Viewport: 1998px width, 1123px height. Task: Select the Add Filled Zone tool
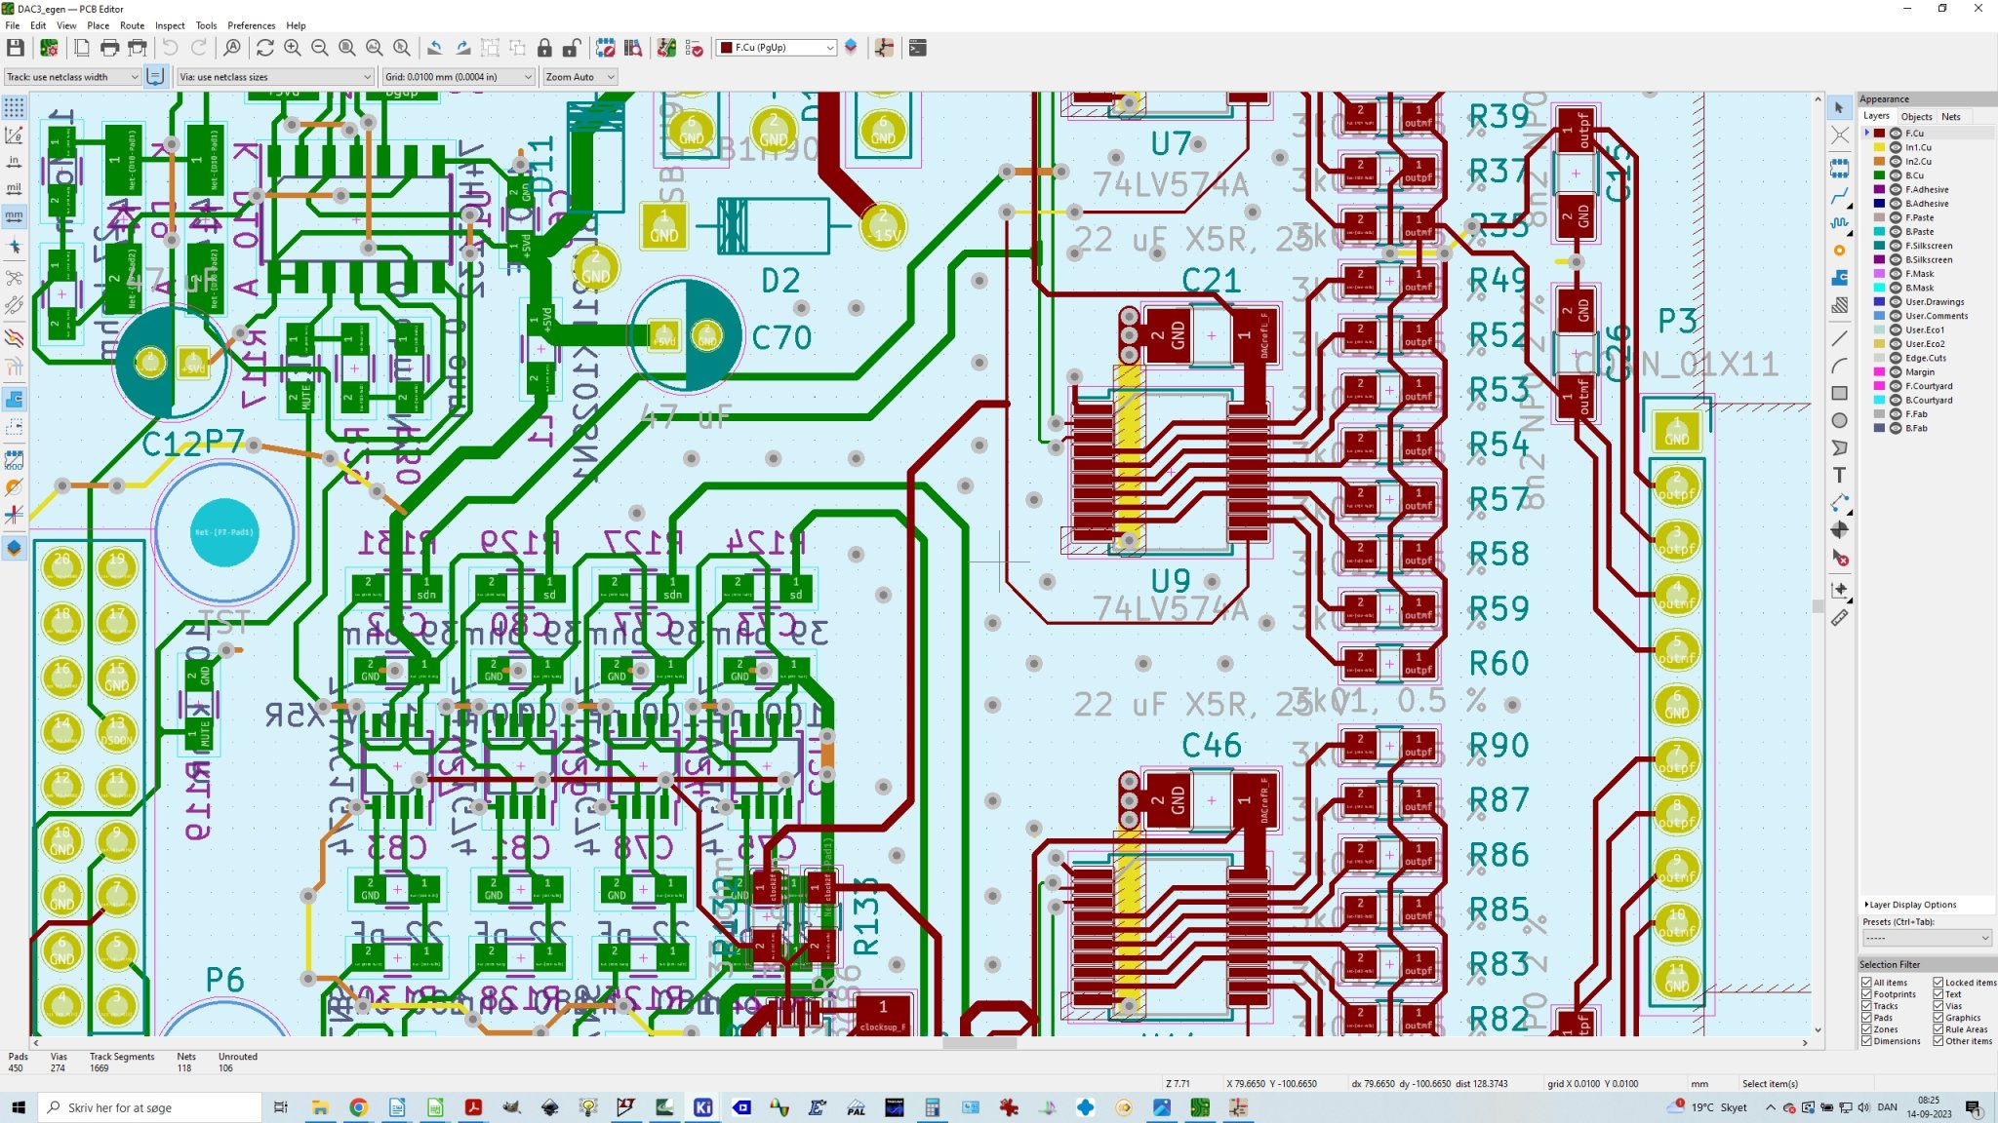pyautogui.click(x=1839, y=278)
